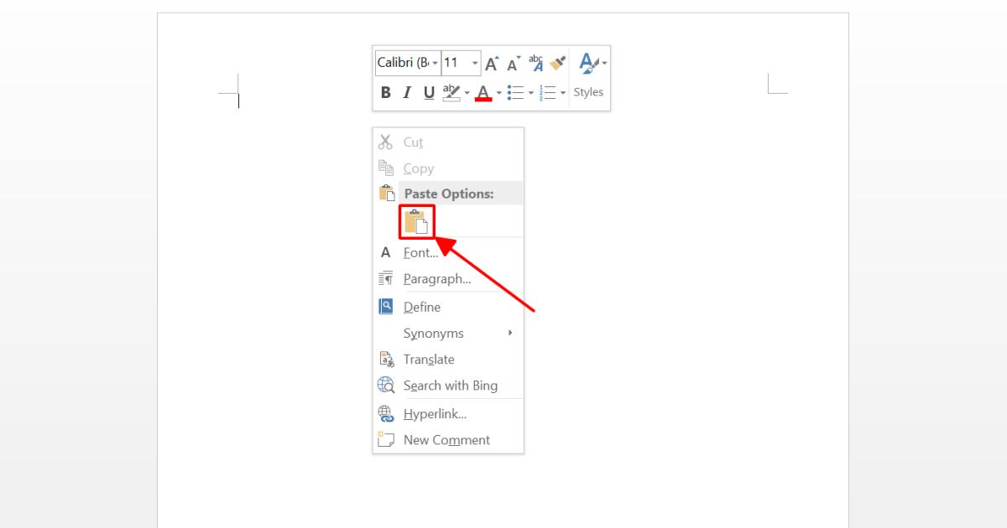Apply the red font color
Viewport: 1007px width, 528px height.
pos(483,92)
